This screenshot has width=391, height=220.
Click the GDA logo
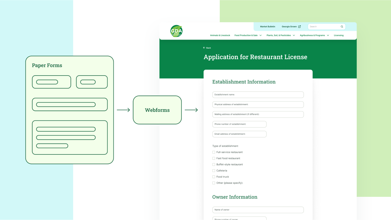(176, 31)
